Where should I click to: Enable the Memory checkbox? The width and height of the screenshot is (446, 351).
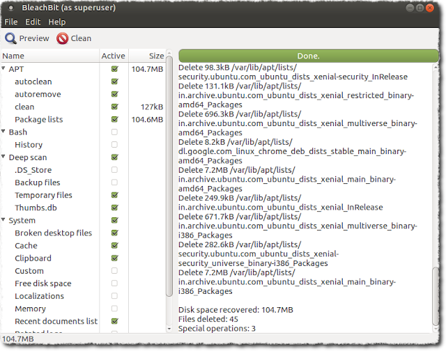[114, 309]
